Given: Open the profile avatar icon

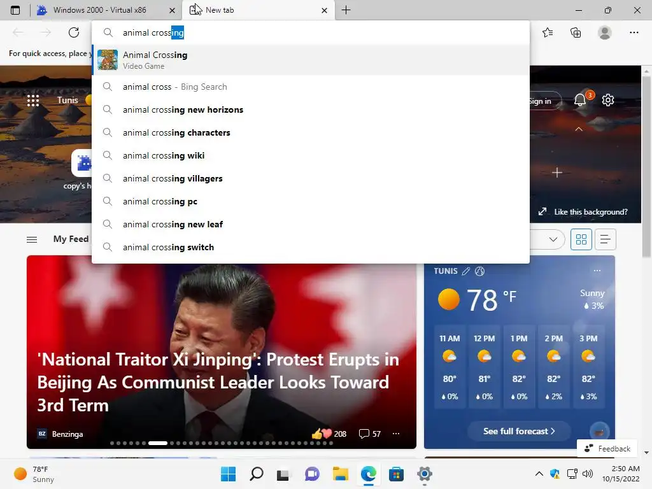Looking at the screenshot, I should (605, 32).
